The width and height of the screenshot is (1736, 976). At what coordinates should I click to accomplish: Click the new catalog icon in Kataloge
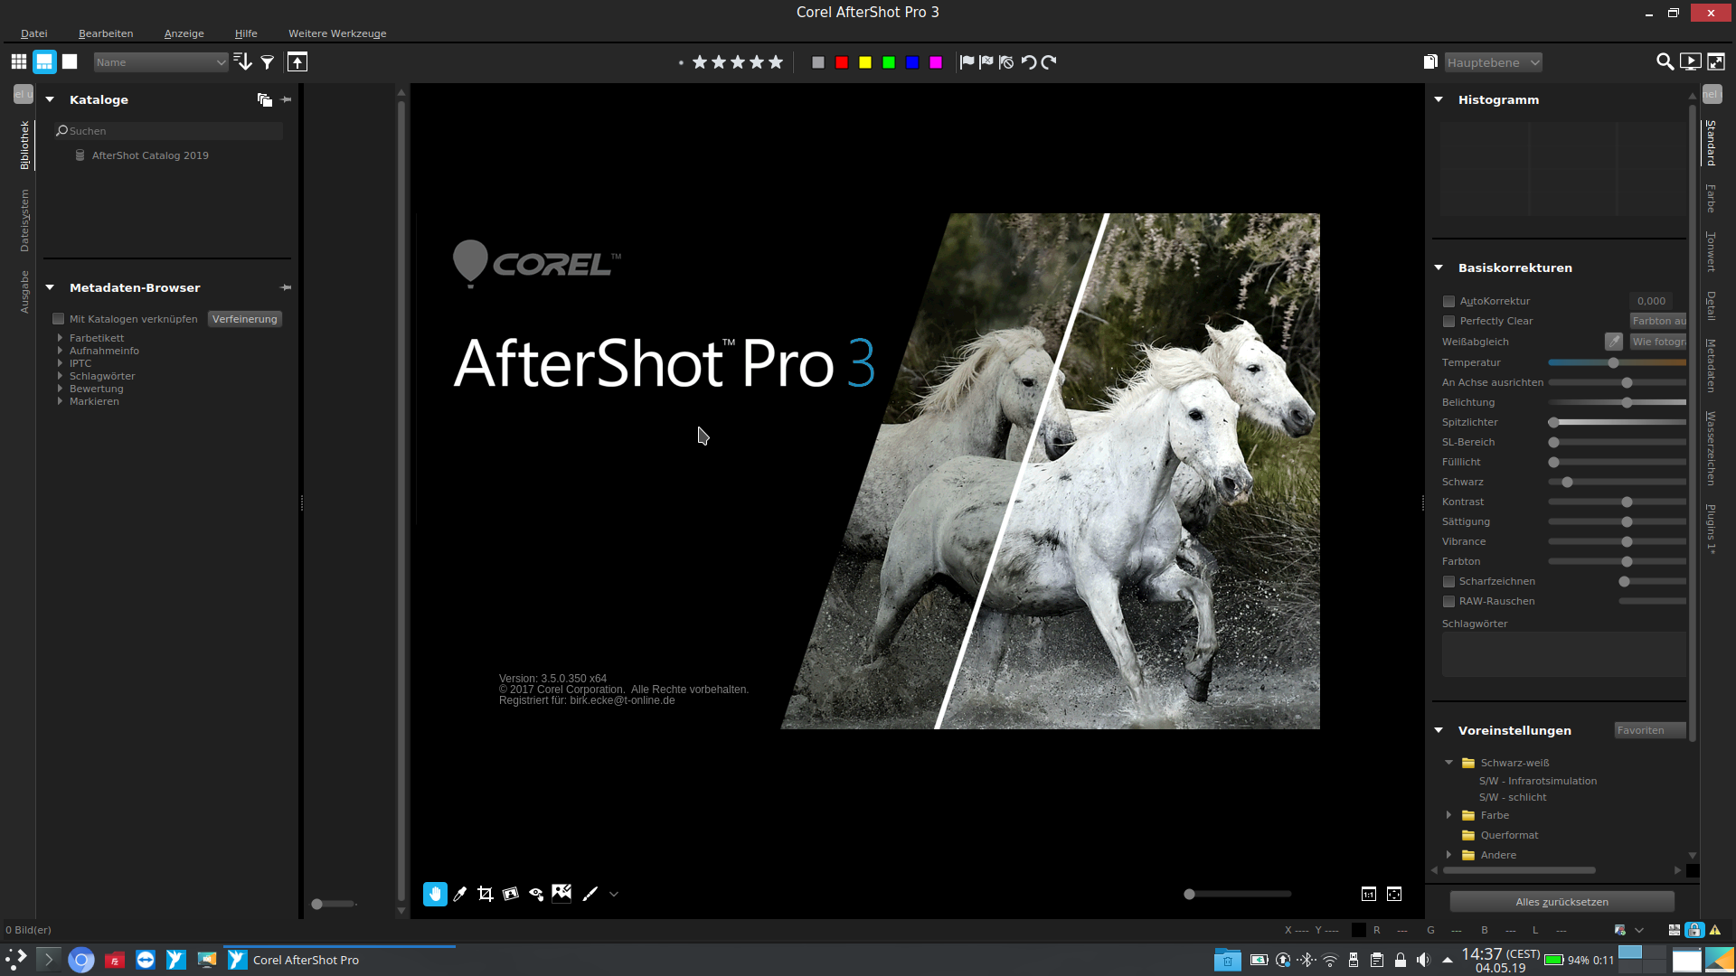tap(264, 99)
